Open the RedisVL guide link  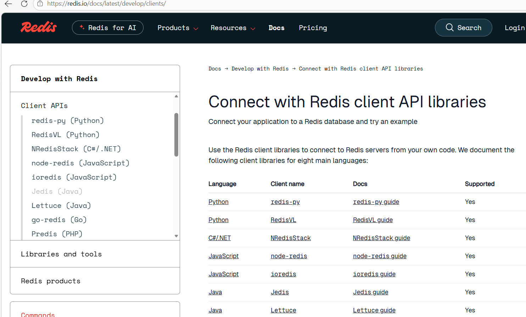[373, 220]
